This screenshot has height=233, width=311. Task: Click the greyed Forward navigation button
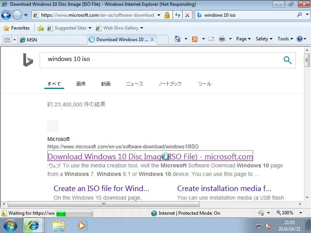[17, 15]
